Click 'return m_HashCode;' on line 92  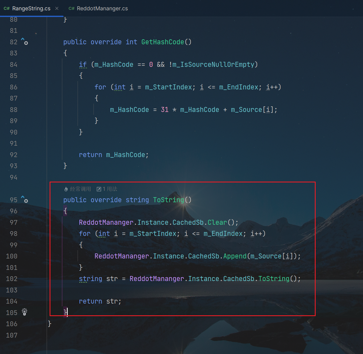[x=114, y=155]
